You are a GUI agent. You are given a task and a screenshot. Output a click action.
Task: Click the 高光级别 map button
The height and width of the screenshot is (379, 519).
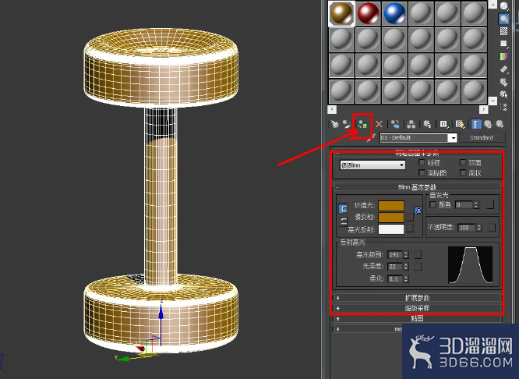[x=418, y=254]
